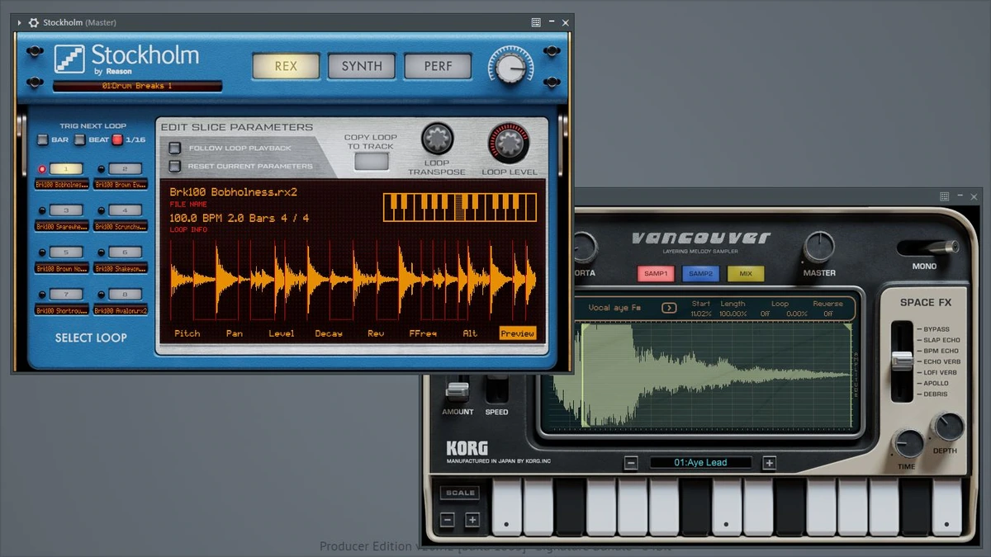Select the Pan slice parameter

point(235,333)
